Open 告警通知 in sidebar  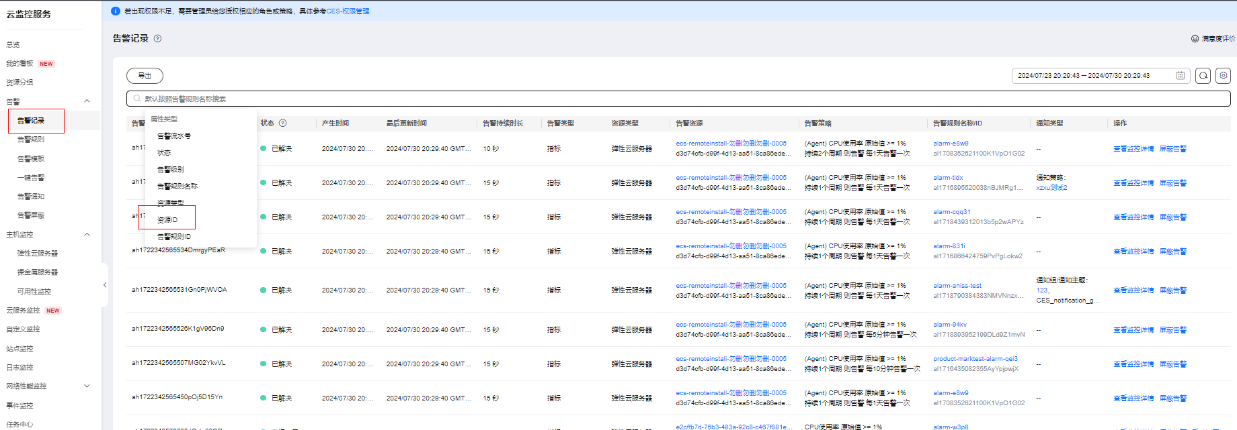coord(31,197)
